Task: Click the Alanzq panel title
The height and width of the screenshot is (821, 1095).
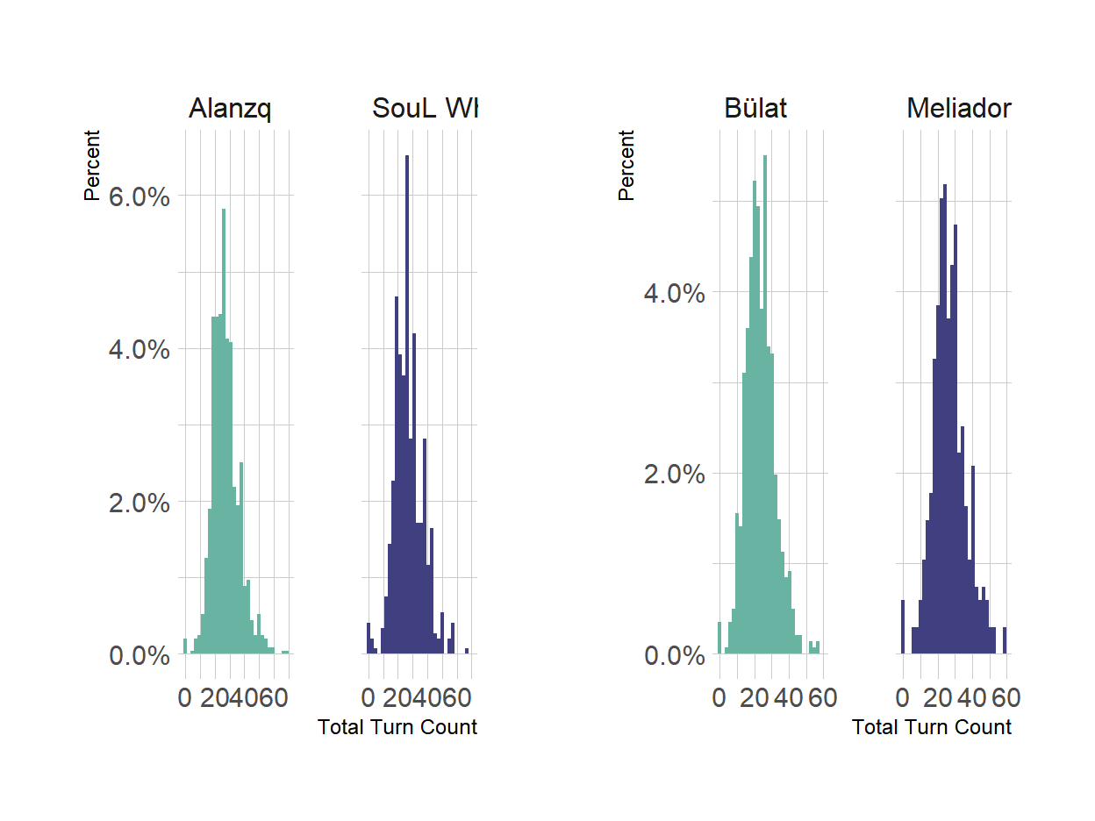Action: click(230, 110)
